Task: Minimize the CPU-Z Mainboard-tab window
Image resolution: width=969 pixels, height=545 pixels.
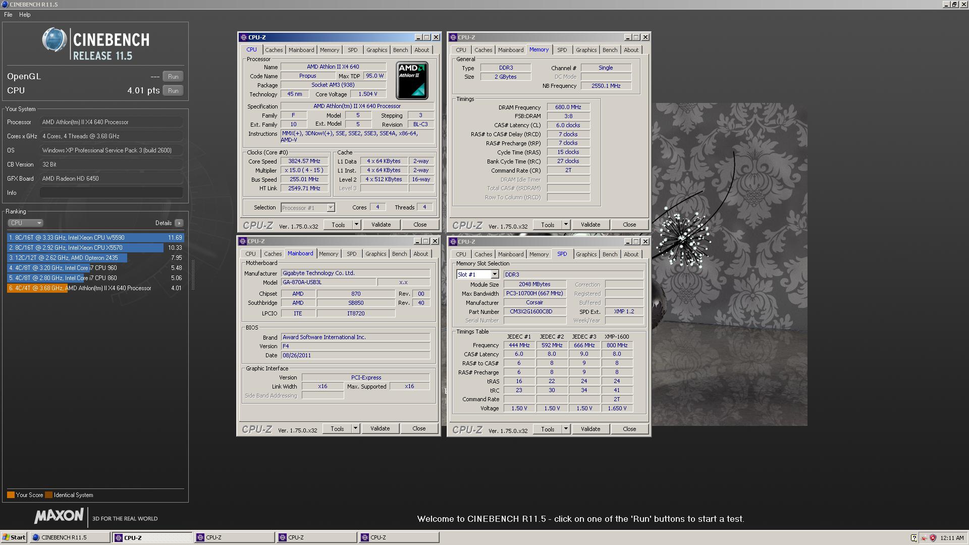Action: [x=417, y=241]
